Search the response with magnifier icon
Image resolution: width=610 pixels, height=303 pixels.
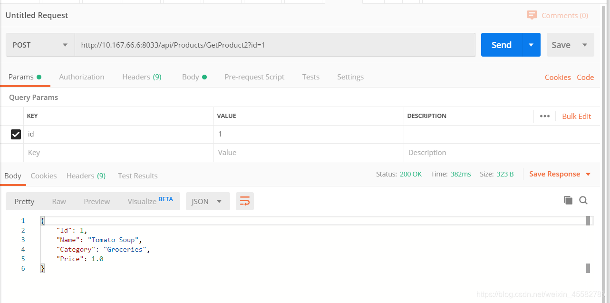(x=583, y=200)
